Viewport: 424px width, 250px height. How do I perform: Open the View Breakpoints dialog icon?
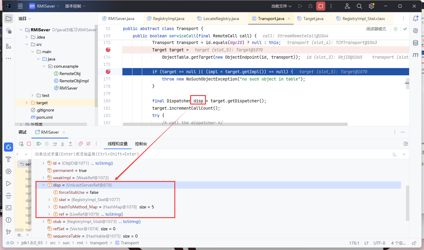tap(80, 144)
